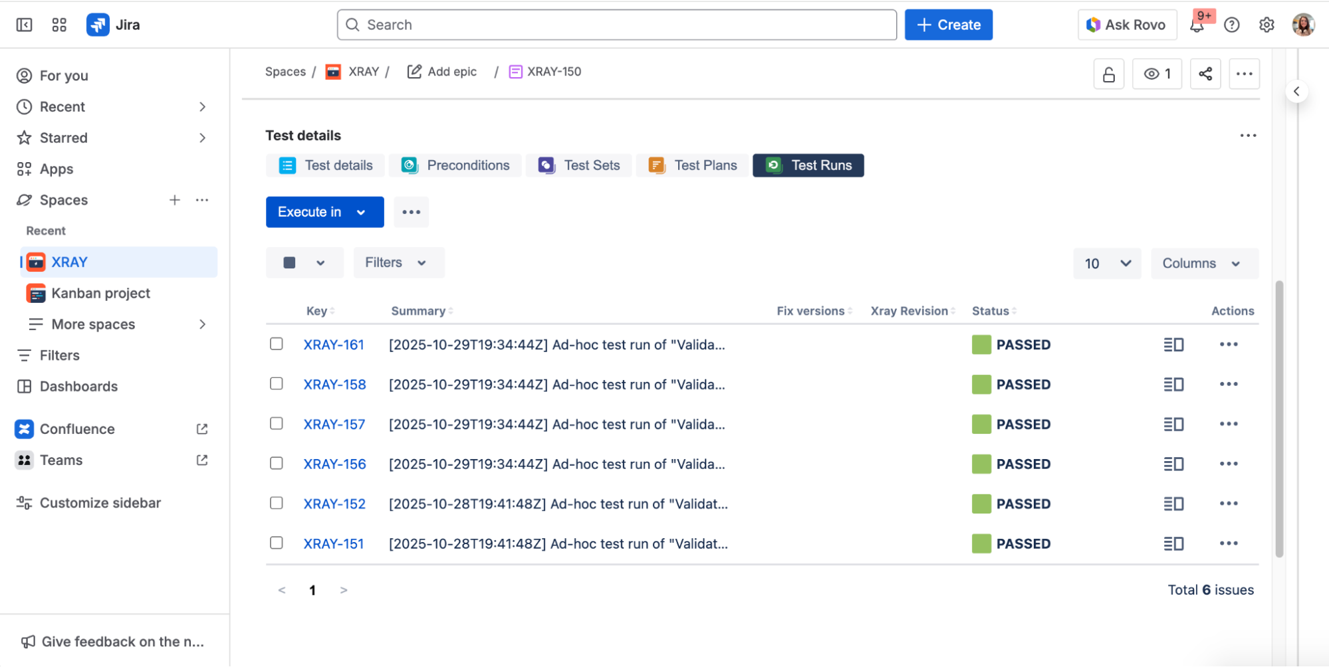
Task: Open the settings gear icon
Action: [1267, 25]
